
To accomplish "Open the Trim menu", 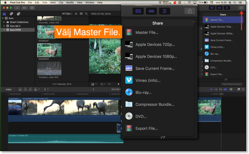I will point(45,3).
